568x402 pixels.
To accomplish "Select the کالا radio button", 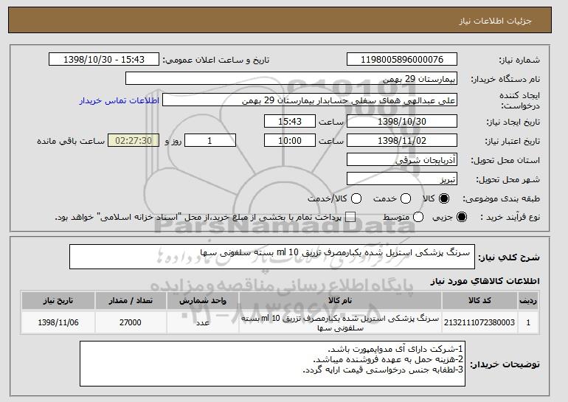I will [444, 198].
